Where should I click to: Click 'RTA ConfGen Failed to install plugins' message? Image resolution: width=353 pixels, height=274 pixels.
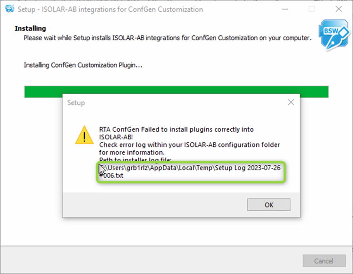176,133
